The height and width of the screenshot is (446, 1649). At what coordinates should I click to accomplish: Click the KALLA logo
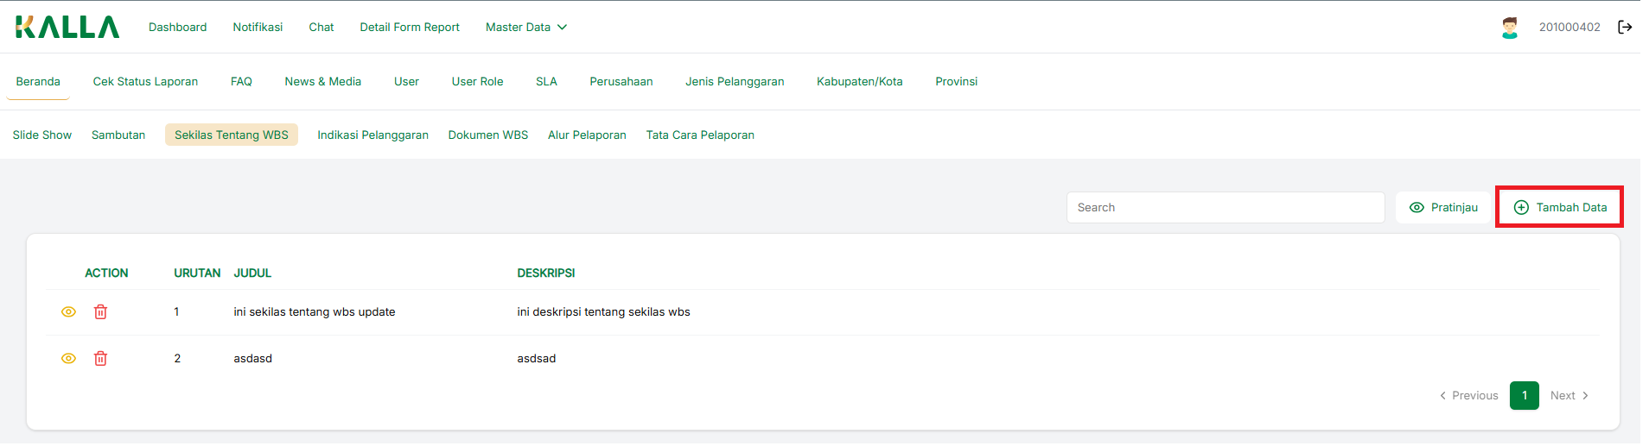pyautogui.click(x=67, y=27)
